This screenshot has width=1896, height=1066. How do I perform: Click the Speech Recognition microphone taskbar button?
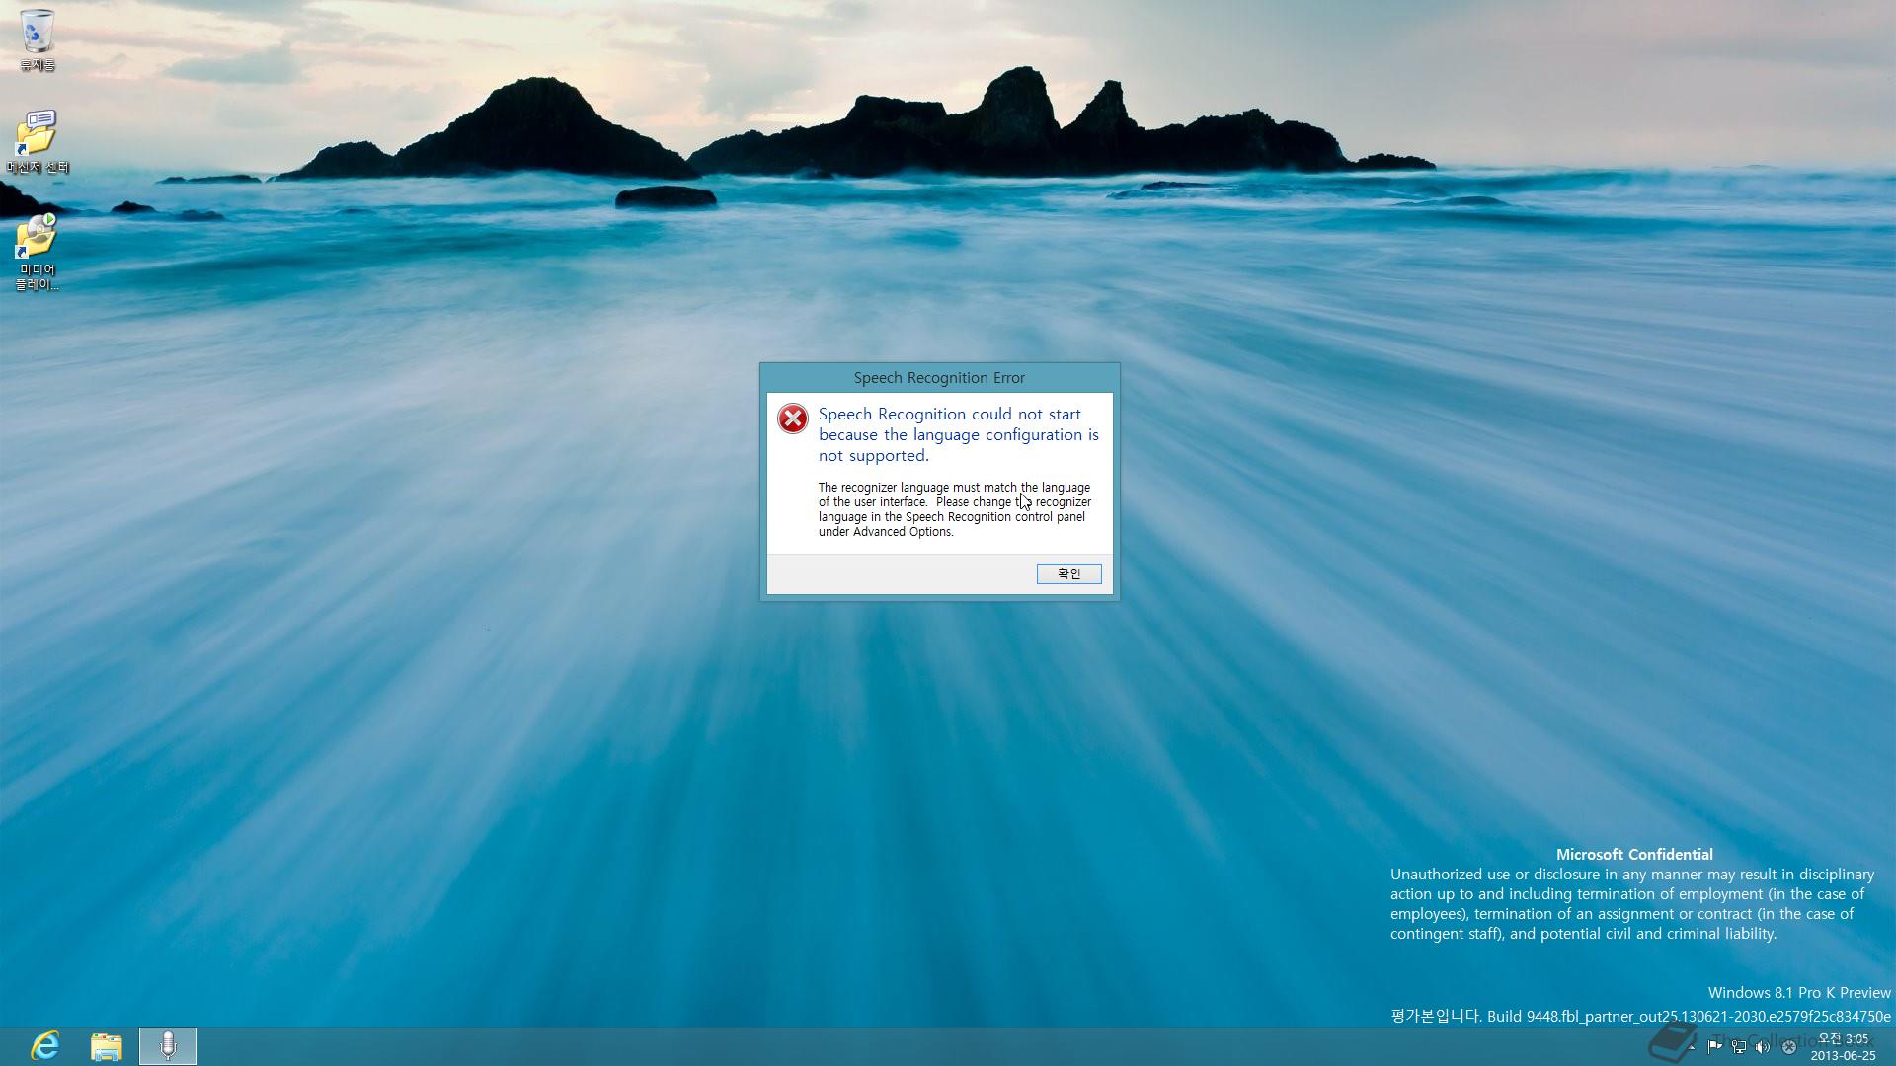tap(168, 1046)
